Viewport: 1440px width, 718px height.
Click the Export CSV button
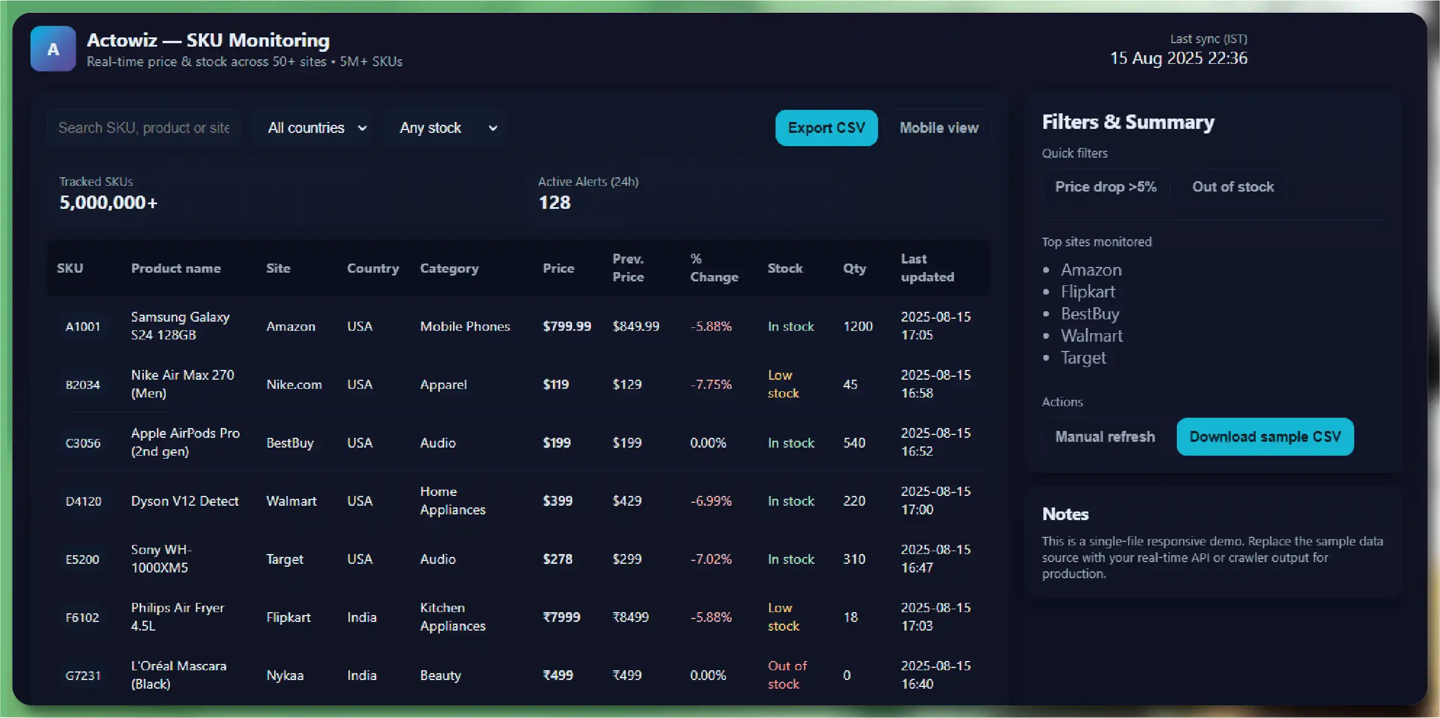826,128
